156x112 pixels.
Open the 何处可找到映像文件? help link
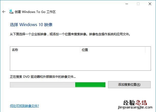pyautogui.click(x=24, y=106)
